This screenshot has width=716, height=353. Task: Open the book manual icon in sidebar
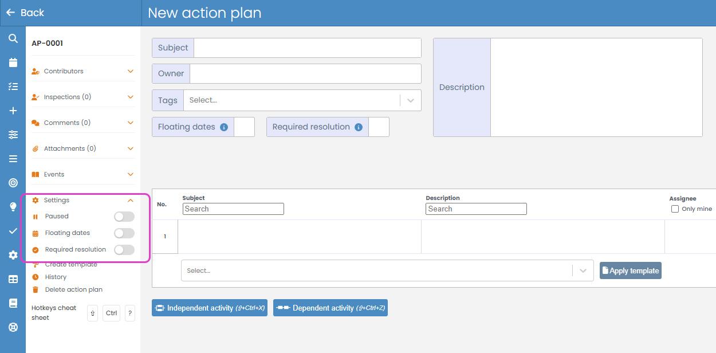(13, 303)
